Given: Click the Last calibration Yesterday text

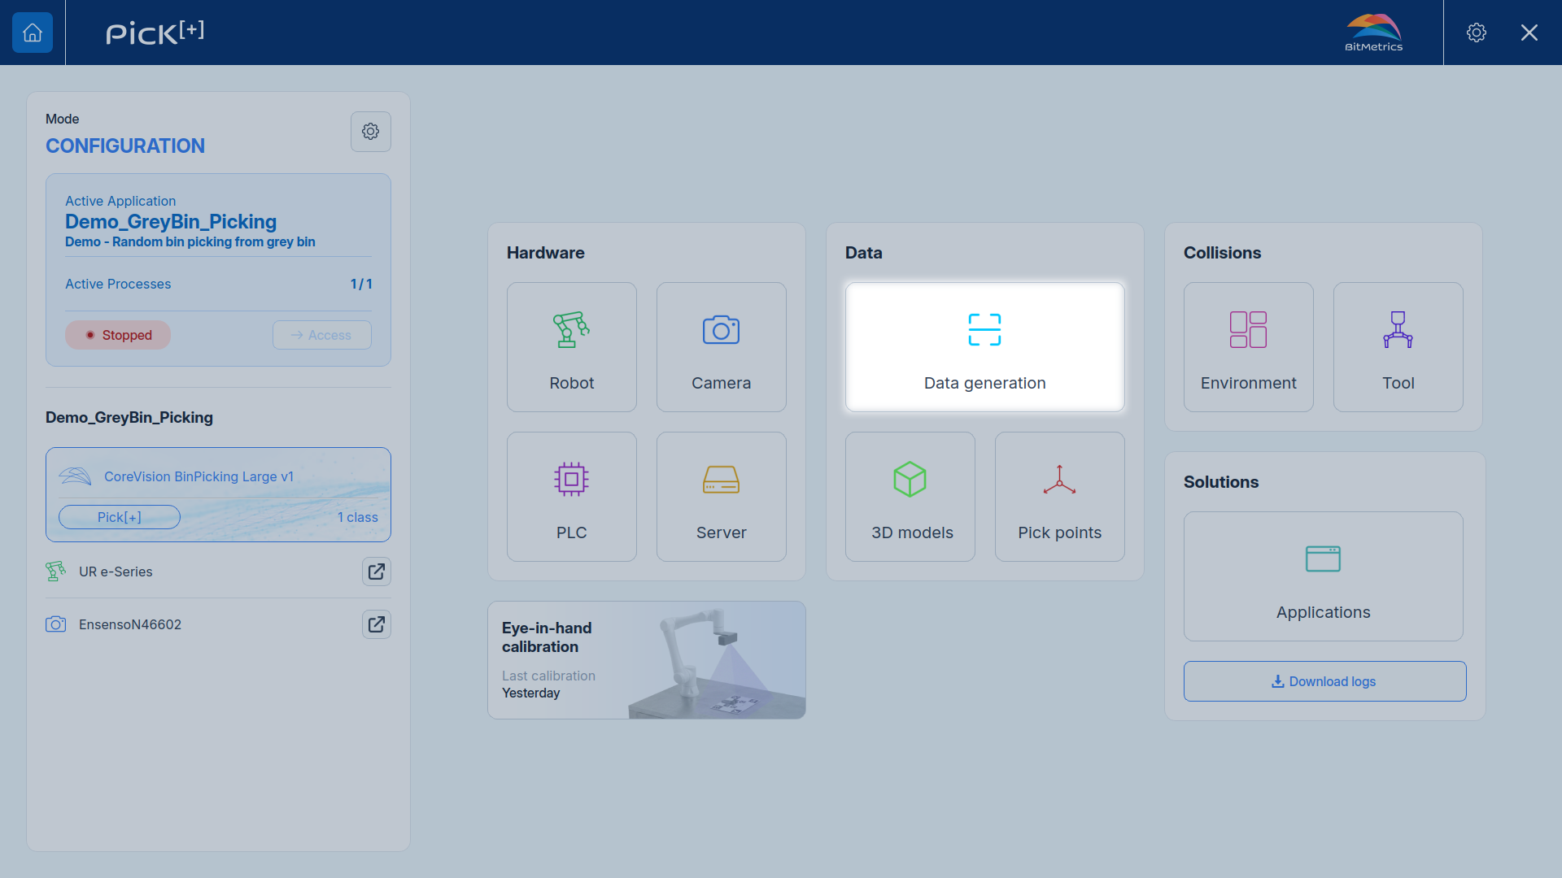Looking at the screenshot, I should coord(548,685).
